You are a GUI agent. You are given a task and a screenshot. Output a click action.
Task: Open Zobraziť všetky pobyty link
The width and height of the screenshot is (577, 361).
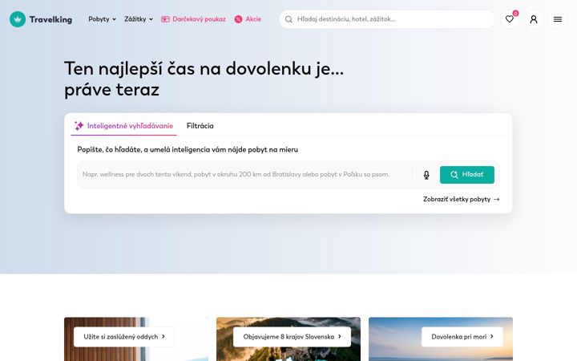tap(462, 199)
